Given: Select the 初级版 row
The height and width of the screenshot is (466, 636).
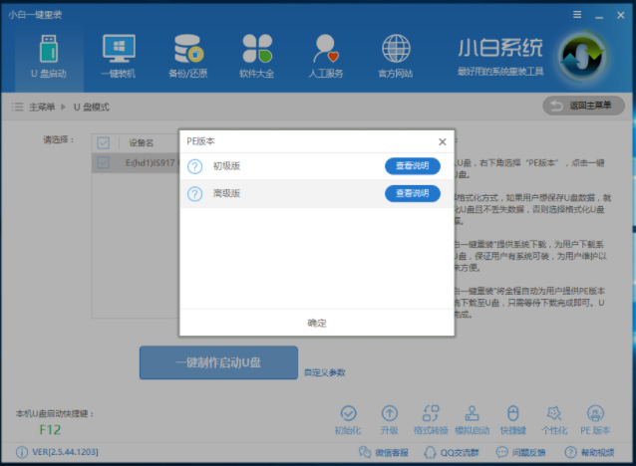Looking at the screenshot, I should [317, 166].
